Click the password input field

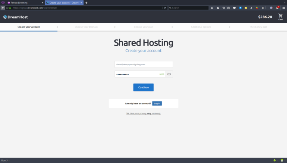pos(140,74)
